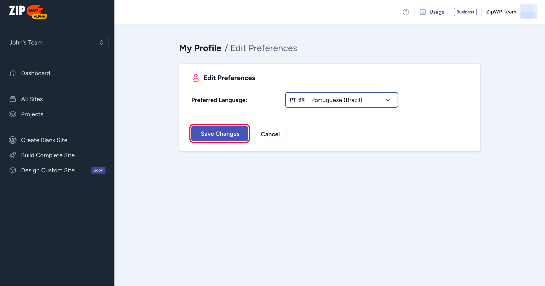Screen dimensions: 545x286
Task: Cancel the preference edits
Action: (x=270, y=134)
